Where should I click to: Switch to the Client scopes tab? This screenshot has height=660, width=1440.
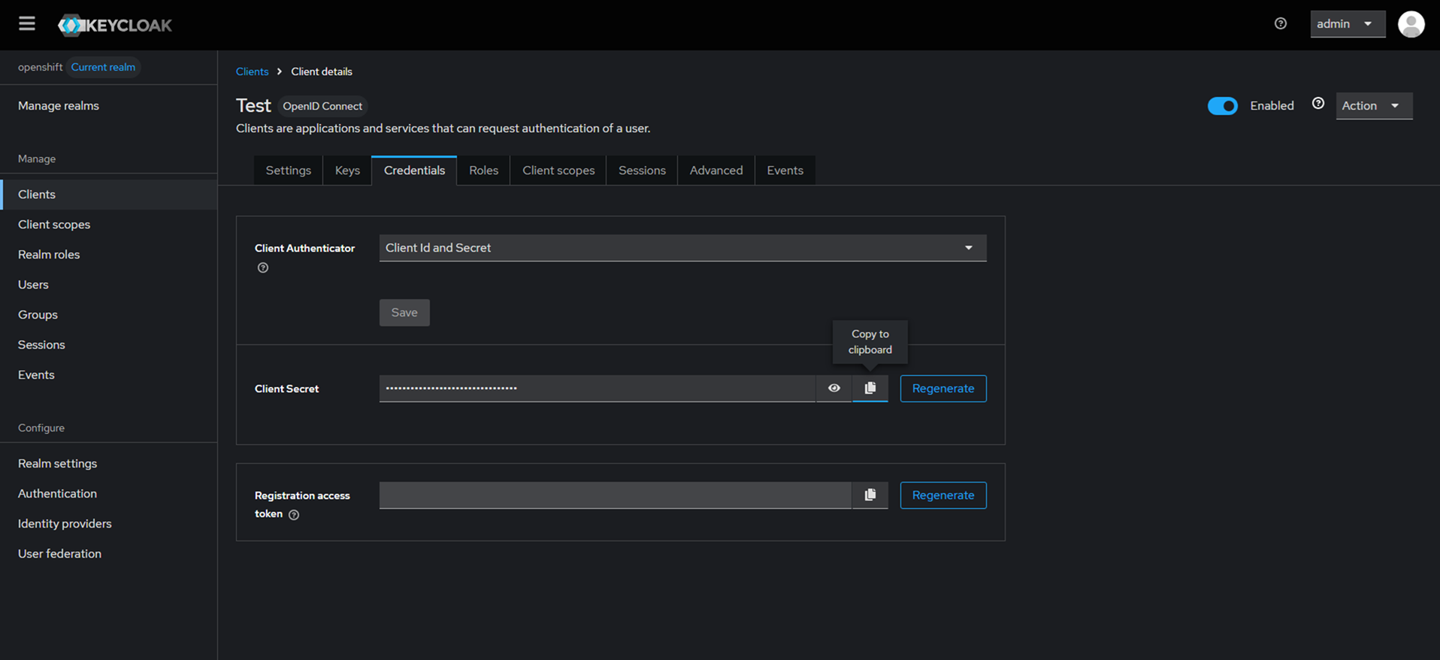(558, 171)
